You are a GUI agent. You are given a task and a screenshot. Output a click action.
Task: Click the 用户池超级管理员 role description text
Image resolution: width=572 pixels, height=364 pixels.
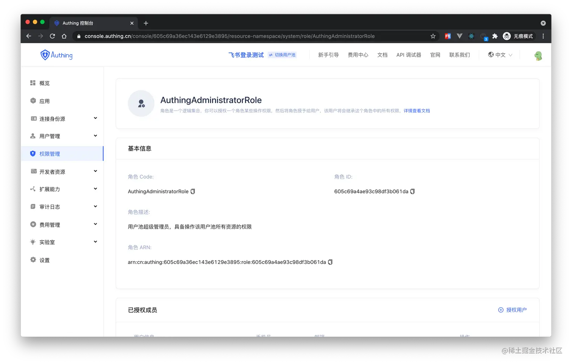[x=190, y=227]
